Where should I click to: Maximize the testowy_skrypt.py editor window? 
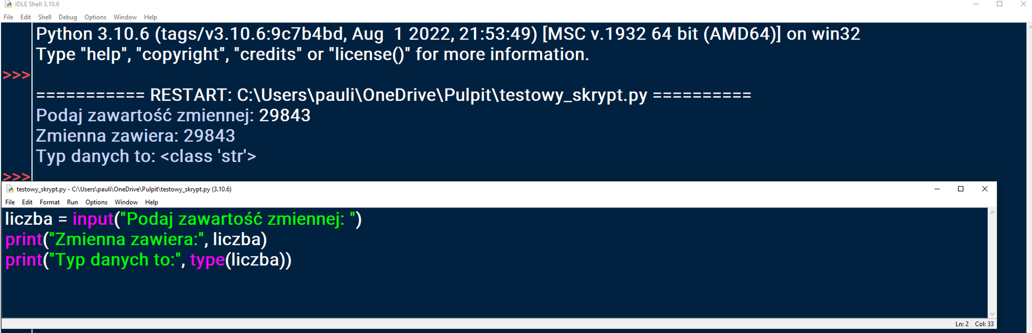click(961, 189)
